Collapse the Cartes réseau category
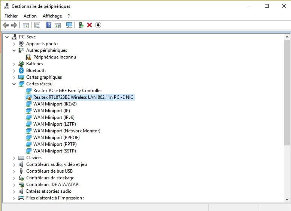 click(14, 84)
